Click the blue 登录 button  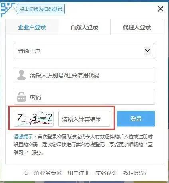click(136, 119)
